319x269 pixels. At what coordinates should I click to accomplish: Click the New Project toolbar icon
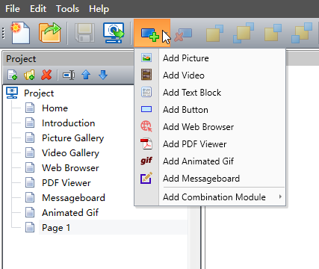(20, 33)
